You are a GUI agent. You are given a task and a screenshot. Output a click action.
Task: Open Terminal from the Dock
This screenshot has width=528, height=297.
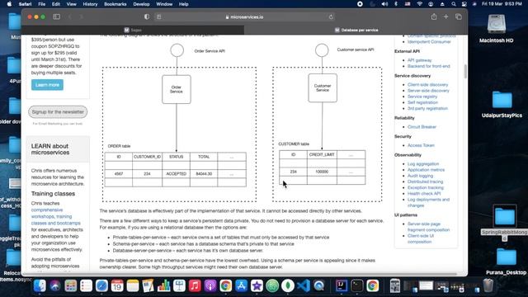[x=357, y=286]
